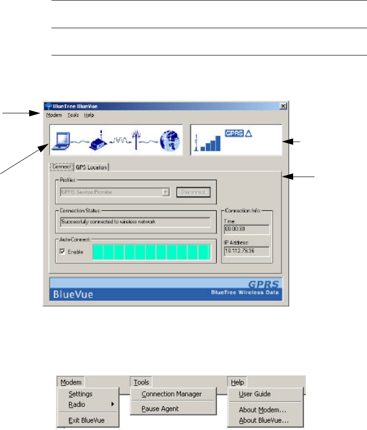Expand the Radio submenu entry

click(88, 405)
